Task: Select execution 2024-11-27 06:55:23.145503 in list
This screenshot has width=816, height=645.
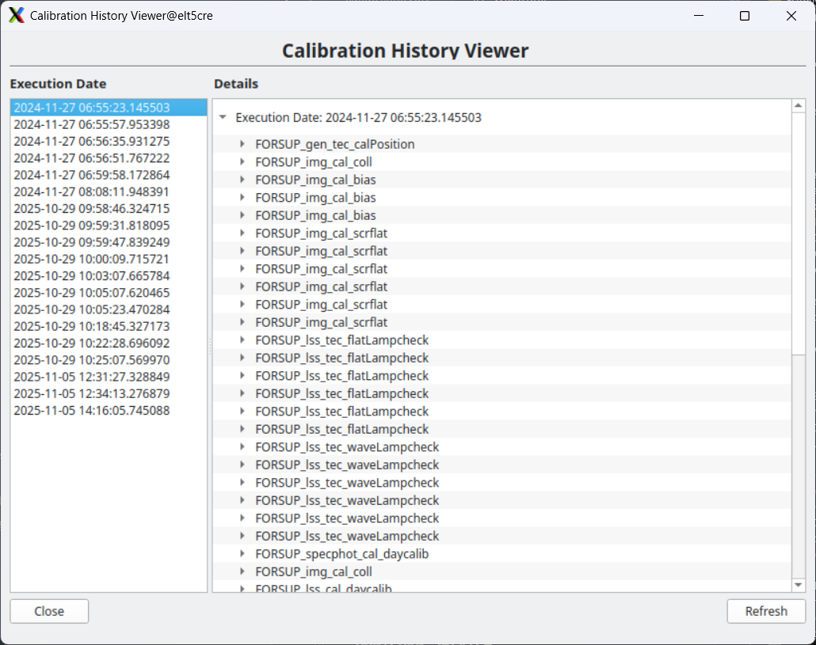Action: [109, 108]
